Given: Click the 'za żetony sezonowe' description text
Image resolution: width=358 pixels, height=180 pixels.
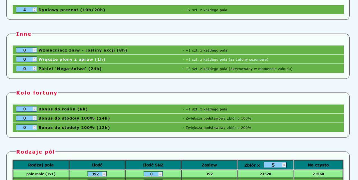Looking at the screenshot, I should pyautogui.click(x=249, y=60).
